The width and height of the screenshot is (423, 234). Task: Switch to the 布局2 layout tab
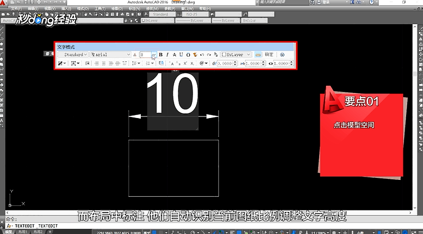point(38,231)
